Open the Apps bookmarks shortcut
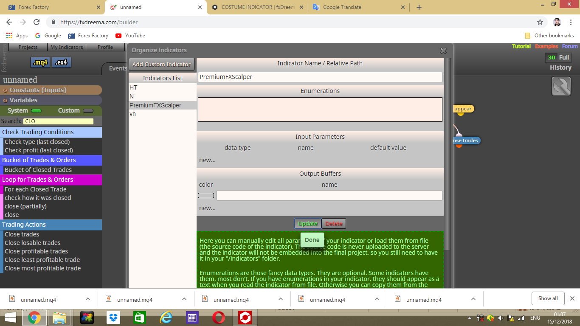 (17, 36)
